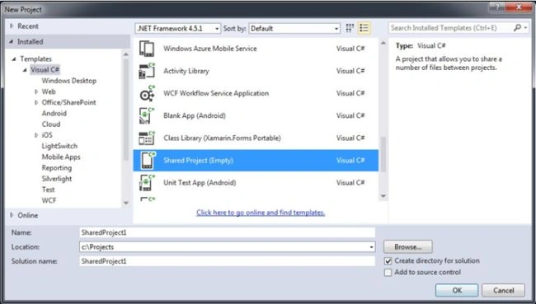536x304 pixels.
Task: Select Reporting category in the tree
Action: 57,168
